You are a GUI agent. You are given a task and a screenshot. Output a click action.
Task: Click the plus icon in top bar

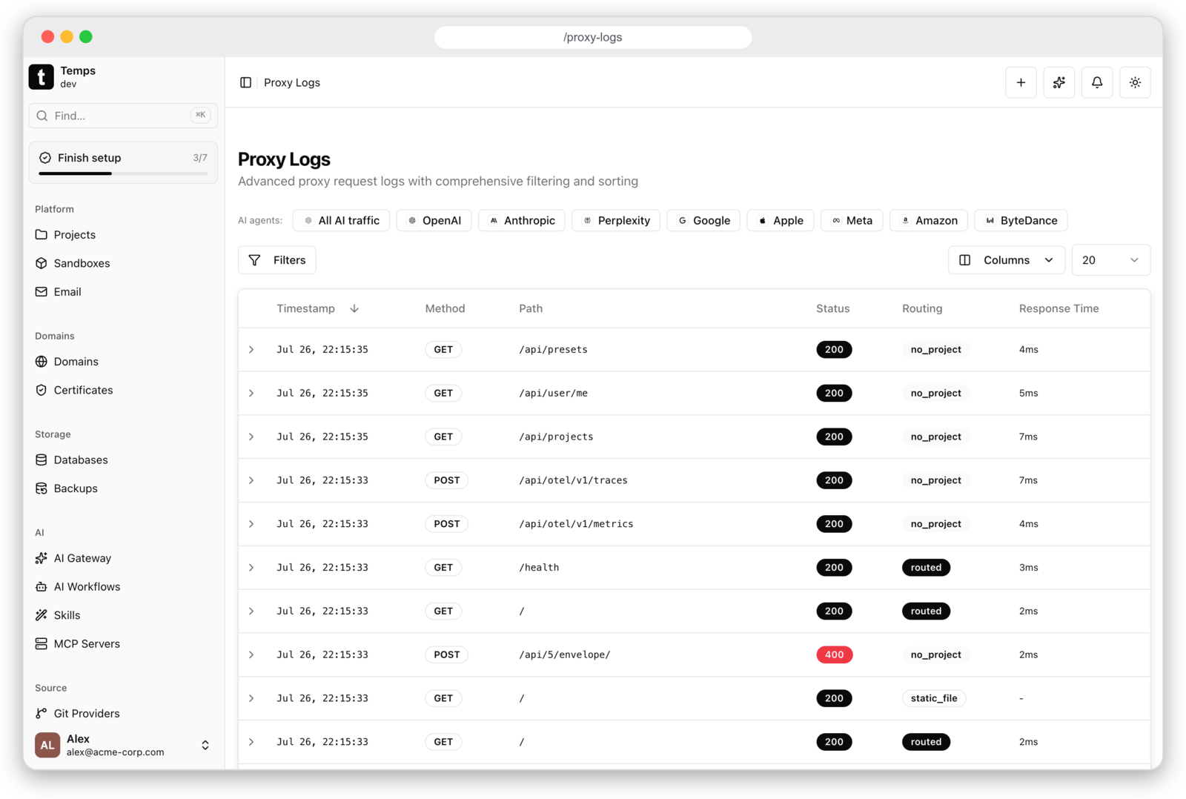[1021, 82]
